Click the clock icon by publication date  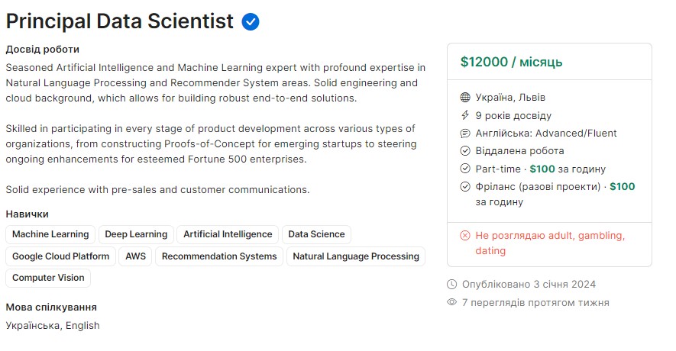[451, 285]
